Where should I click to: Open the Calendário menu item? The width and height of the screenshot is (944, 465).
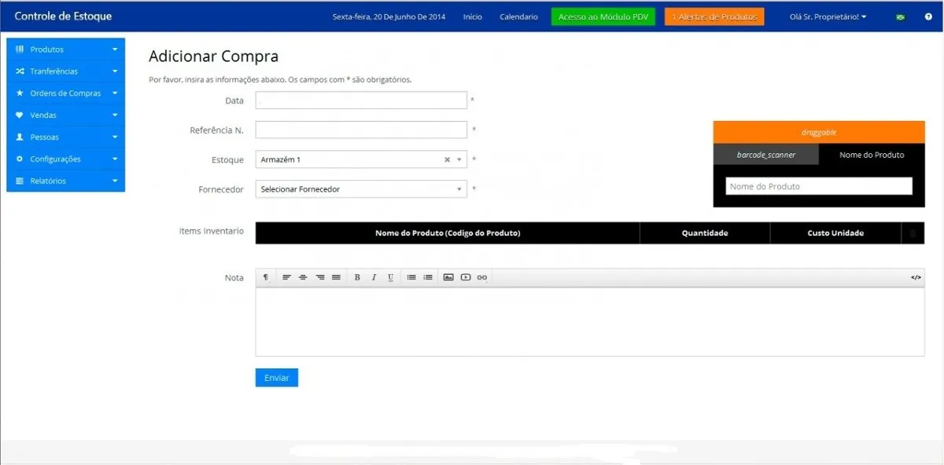pos(518,16)
